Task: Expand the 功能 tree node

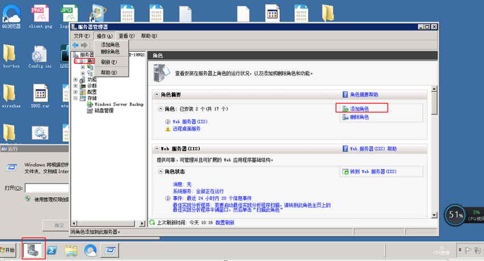Action: click(x=75, y=80)
